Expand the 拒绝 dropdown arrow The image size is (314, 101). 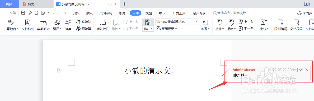235,29
